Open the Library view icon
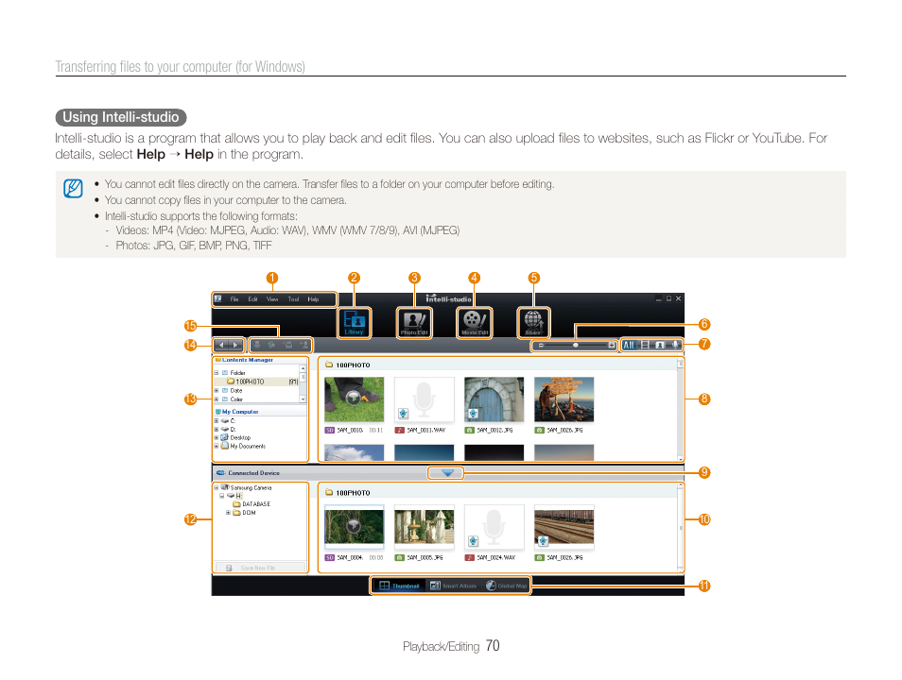The height and width of the screenshot is (680, 902). point(354,322)
